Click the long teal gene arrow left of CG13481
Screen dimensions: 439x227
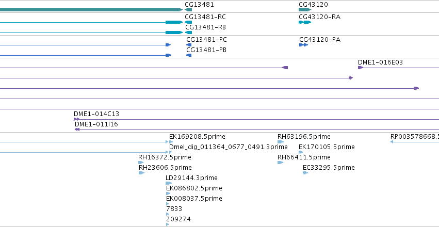click(91, 10)
